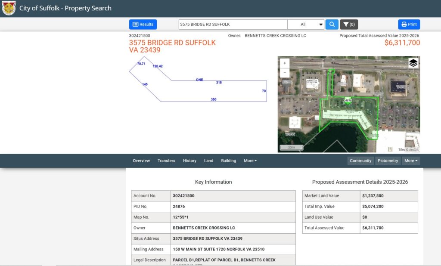Click the Community button
The width and height of the screenshot is (441, 266).
click(360, 161)
